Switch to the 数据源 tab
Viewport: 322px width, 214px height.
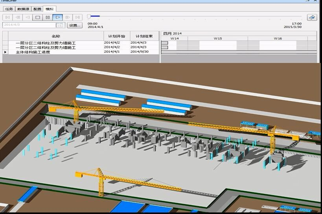[23, 9]
